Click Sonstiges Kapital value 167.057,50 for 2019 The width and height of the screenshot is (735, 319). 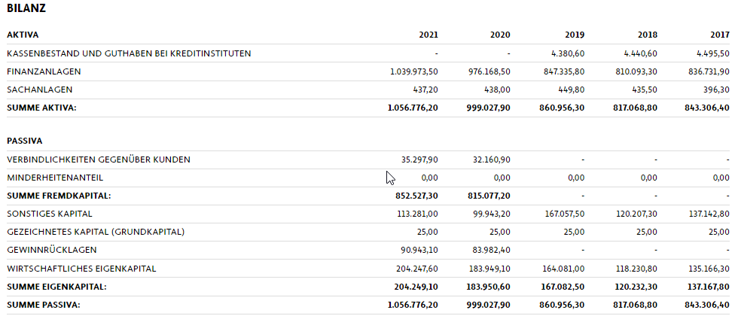point(563,214)
